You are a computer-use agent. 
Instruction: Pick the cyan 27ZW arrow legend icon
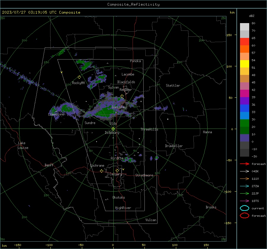click(244, 186)
